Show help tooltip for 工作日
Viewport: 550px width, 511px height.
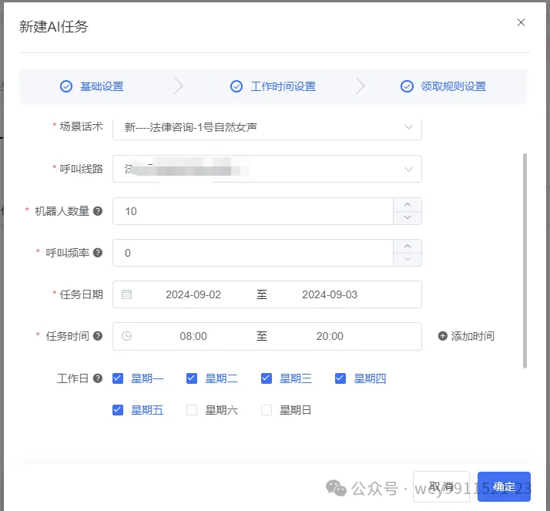98,378
